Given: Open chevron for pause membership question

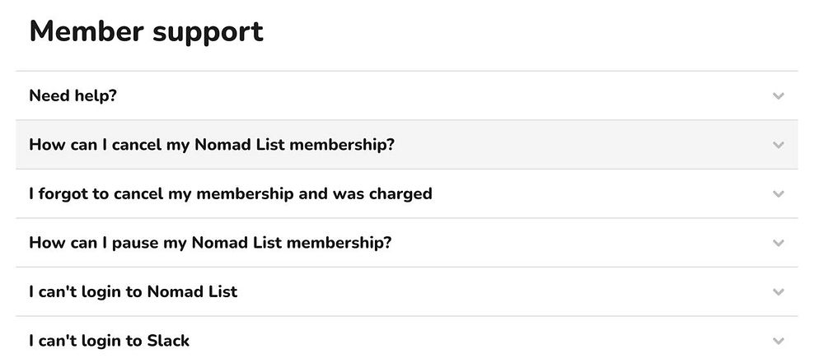Looking at the screenshot, I should coord(778,243).
